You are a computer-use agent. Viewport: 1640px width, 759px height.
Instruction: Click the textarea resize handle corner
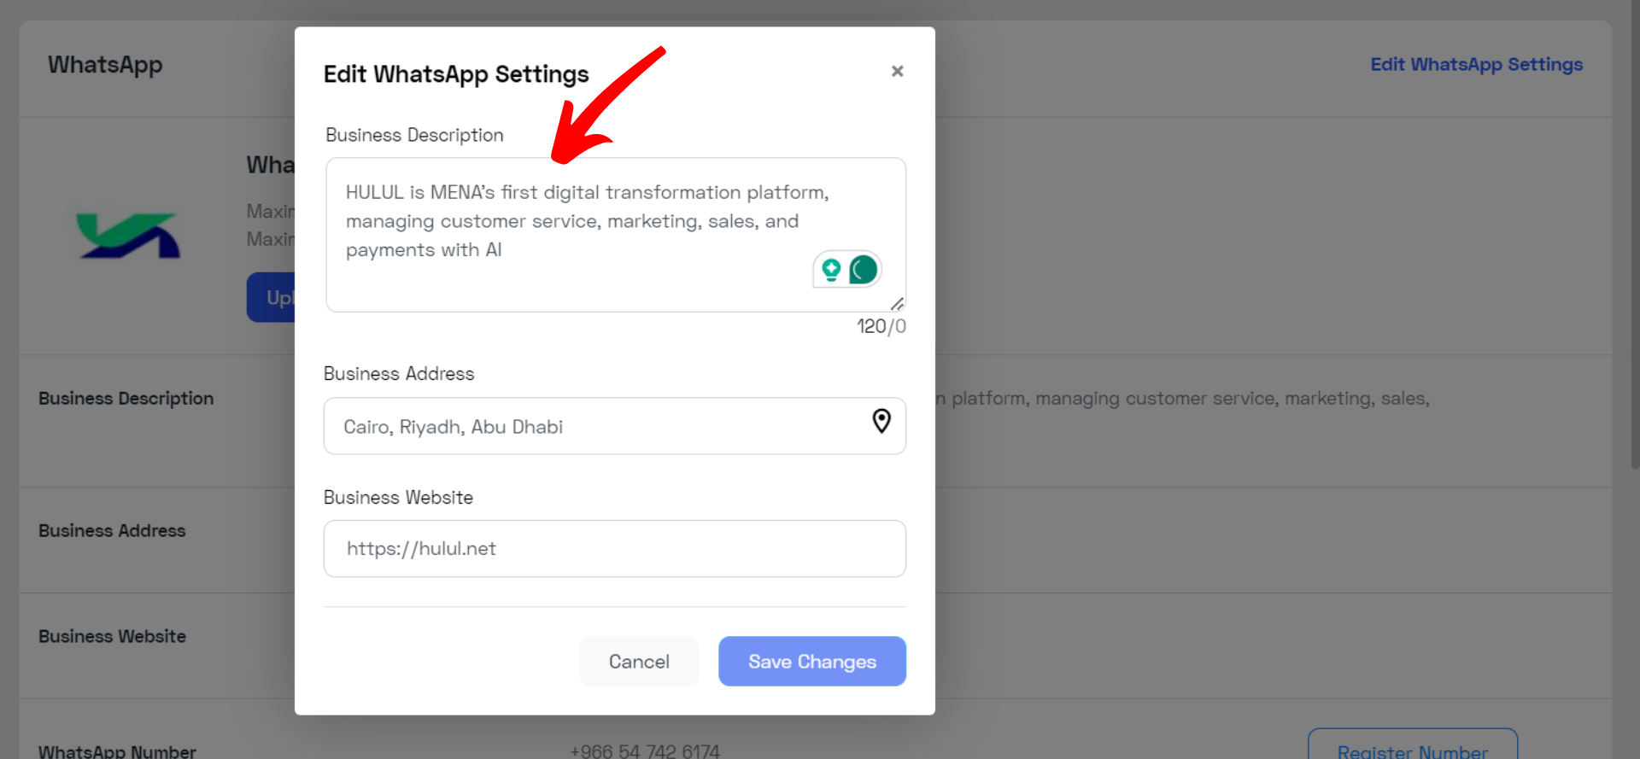pyautogui.click(x=897, y=304)
